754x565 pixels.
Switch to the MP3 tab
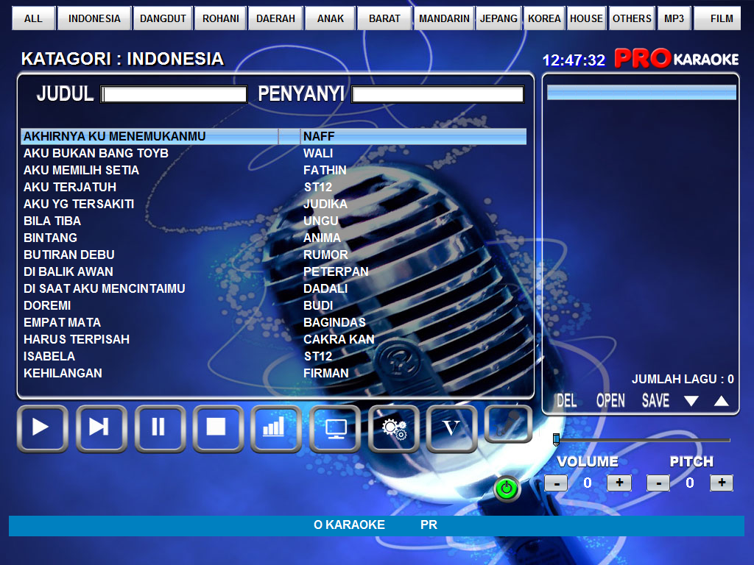(674, 18)
